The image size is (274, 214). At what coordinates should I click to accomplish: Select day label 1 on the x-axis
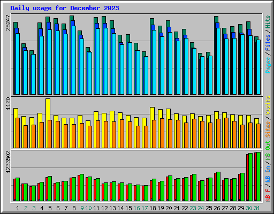(18, 208)
